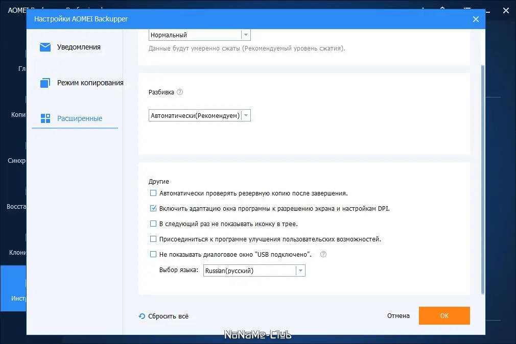The width and height of the screenshot is (516, 344).
Task: Enable automatic backup verification after completion
Action: point(153,193)
